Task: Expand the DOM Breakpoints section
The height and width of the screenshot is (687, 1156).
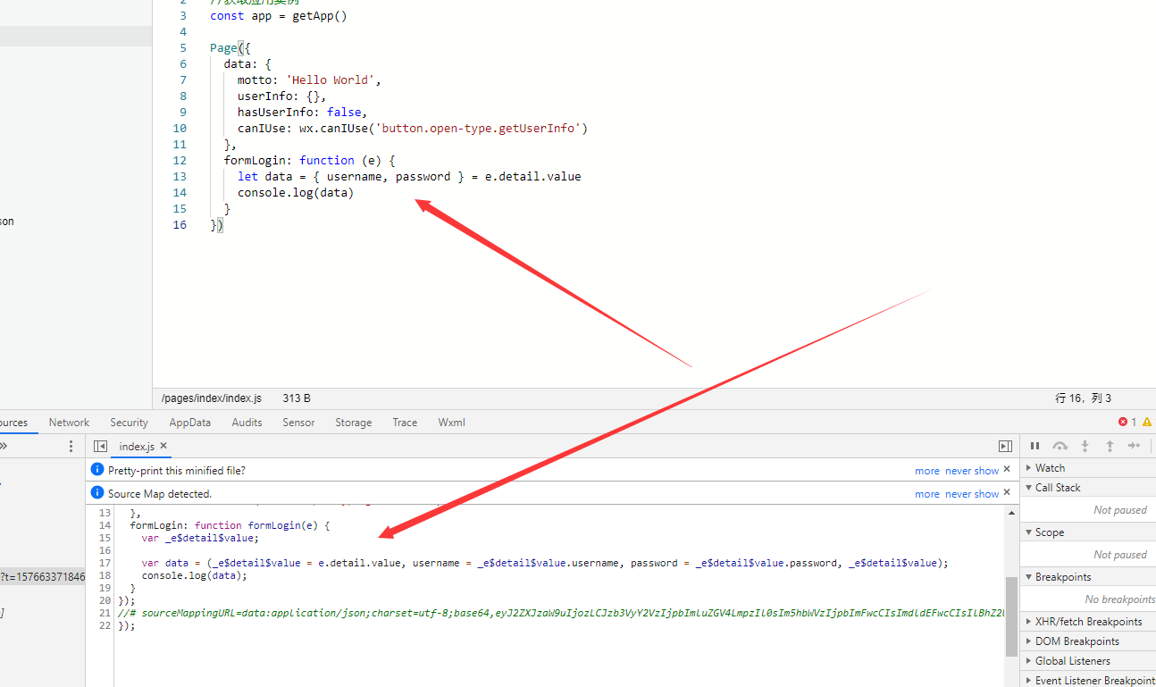Action: click(x=1076, y=641)
